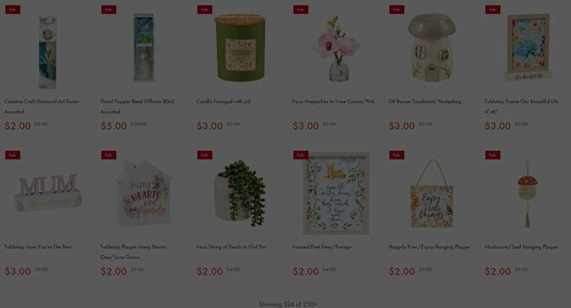Click the Showing 324 of 250+ text
Image resolution: width=571 pixels, height=308 pixels.
288,304
